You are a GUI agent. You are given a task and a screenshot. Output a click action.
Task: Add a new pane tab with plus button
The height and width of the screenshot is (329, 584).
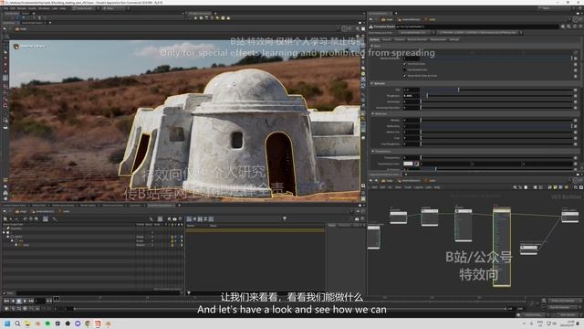click(179, 205)
